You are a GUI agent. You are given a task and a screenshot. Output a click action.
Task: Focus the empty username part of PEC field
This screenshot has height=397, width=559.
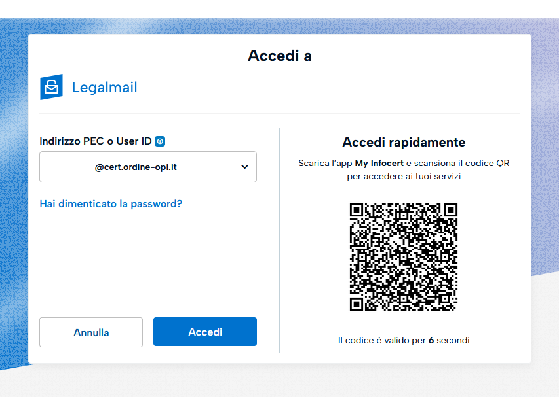tap(67, 167)
